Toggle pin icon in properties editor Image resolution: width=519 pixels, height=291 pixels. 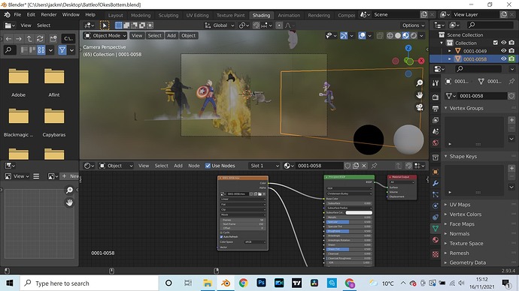click(x=511, y=81)
